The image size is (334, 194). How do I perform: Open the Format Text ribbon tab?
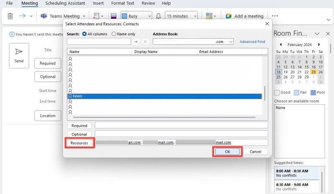click(123, 3)
